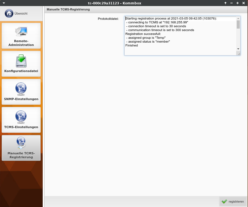This screenshot has height=207, width=248.
Task: Select the Konfigurationsdatei text label in sidebar
Action: click(x=21, y=71)
